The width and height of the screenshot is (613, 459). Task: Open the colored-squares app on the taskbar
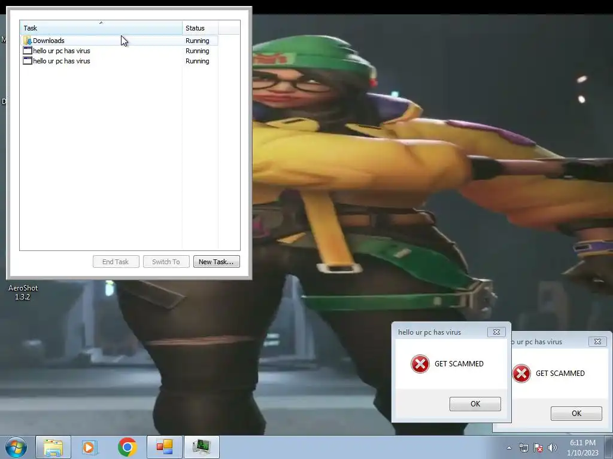tap(165, 447)
